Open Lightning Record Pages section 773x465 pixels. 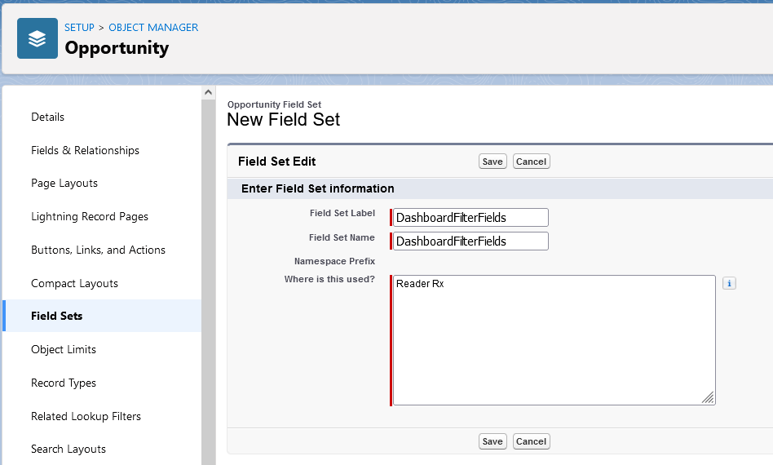pyautogui.click(x=90, y=216)
